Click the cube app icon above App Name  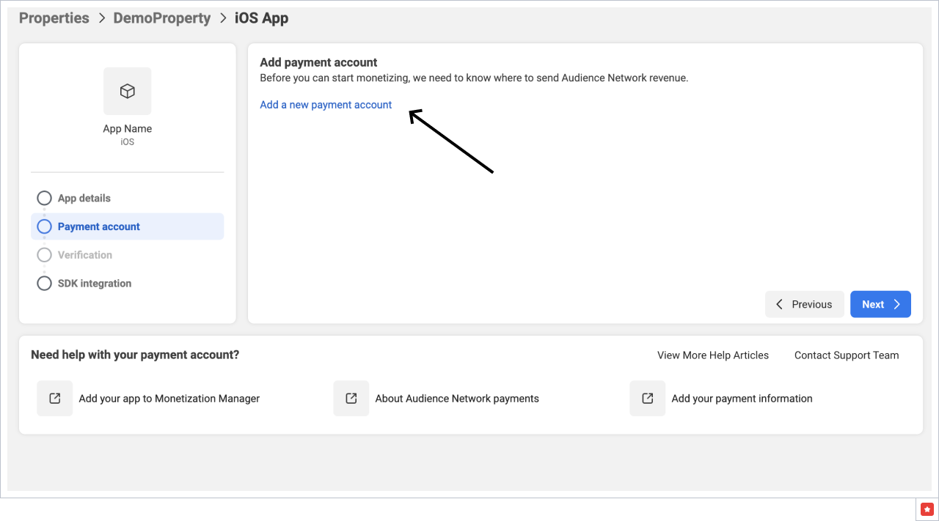[x=127, y=91]
